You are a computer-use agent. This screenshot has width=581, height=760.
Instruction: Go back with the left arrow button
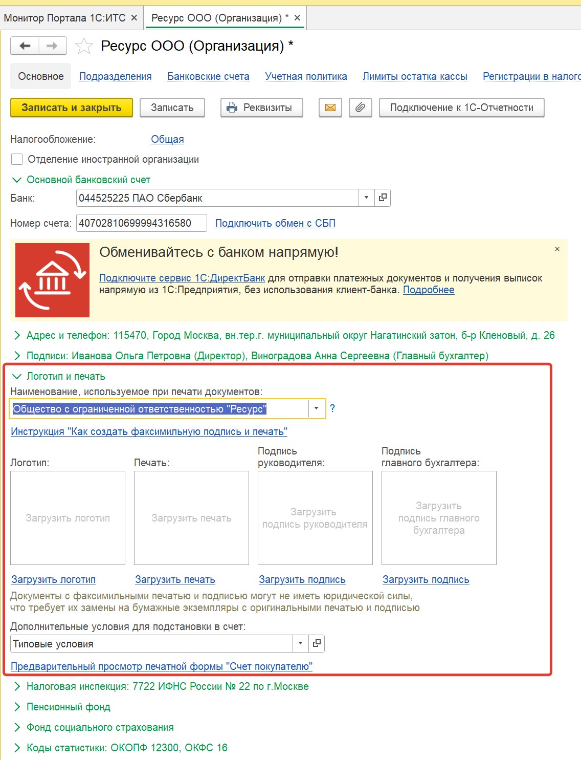[25, 46]
